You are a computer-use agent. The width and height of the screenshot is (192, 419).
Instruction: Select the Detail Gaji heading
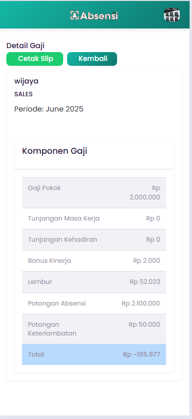25,46
